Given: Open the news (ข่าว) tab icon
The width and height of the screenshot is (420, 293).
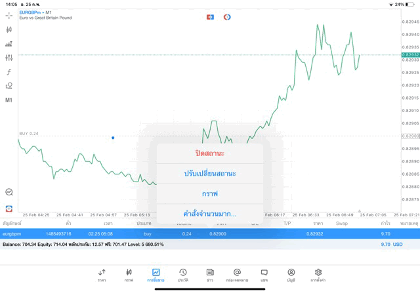Looking at the screenshot, I should 210,275.
